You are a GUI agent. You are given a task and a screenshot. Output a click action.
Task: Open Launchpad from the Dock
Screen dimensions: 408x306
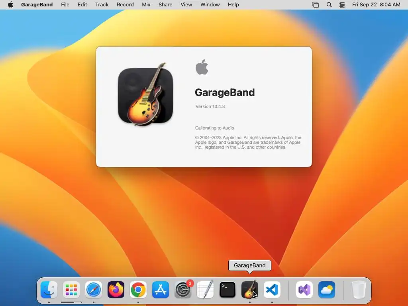[71, 290]
